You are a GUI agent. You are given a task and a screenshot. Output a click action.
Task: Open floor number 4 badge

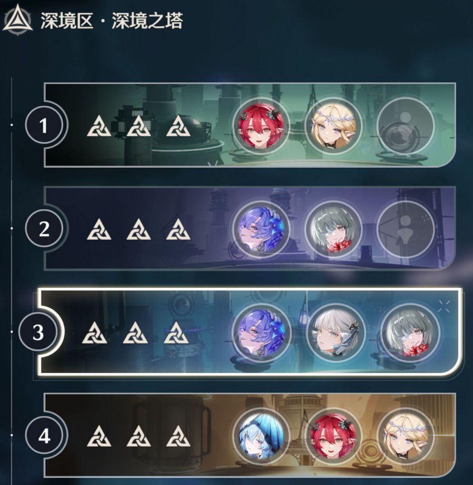point(44,436)
